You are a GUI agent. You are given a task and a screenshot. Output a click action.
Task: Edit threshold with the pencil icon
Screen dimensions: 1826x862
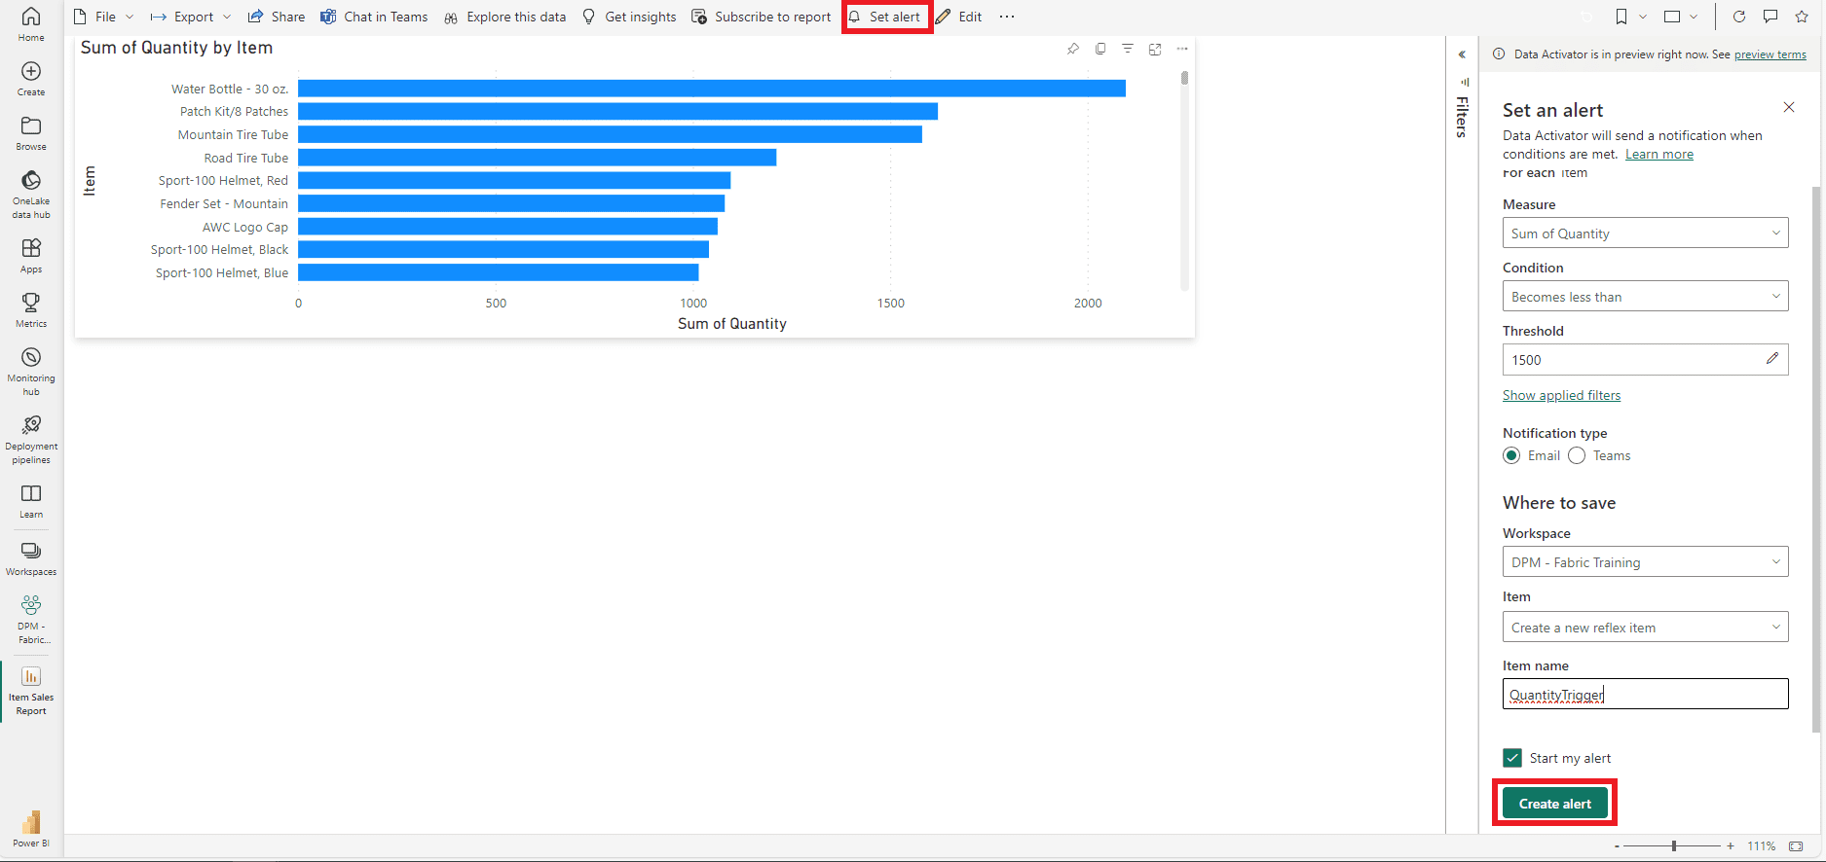point(1771,359)
